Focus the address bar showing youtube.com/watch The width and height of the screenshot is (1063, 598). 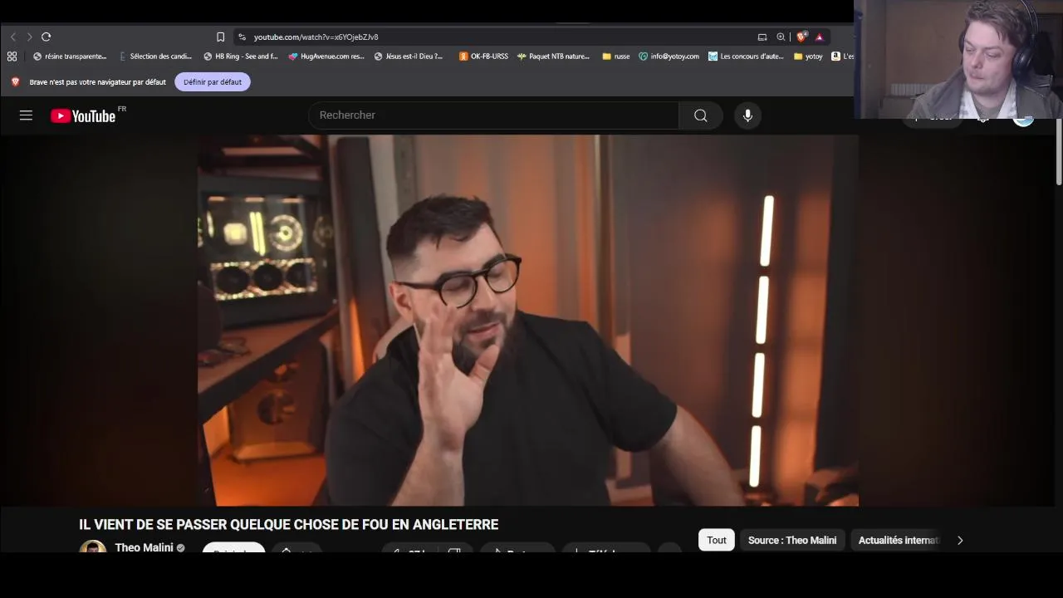[498, 37]
